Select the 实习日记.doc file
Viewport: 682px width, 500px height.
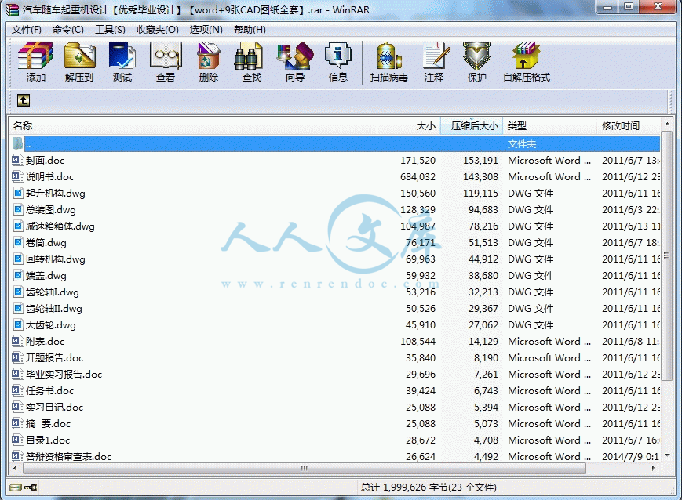pos(54,408)
